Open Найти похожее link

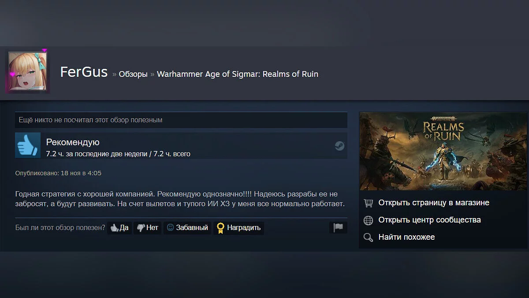tap(406, 237)
